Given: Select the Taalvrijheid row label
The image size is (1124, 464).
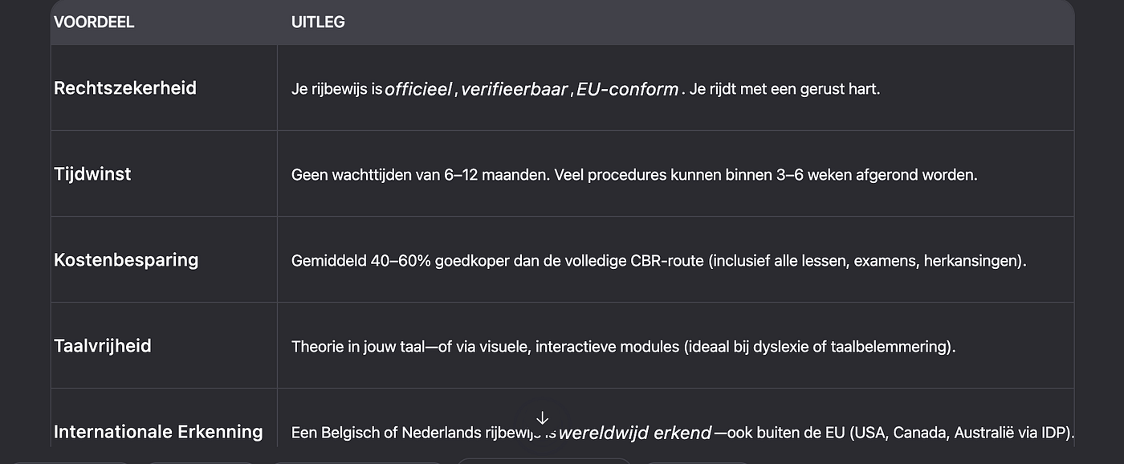Looking at the screenshot, I should [103, 346].
